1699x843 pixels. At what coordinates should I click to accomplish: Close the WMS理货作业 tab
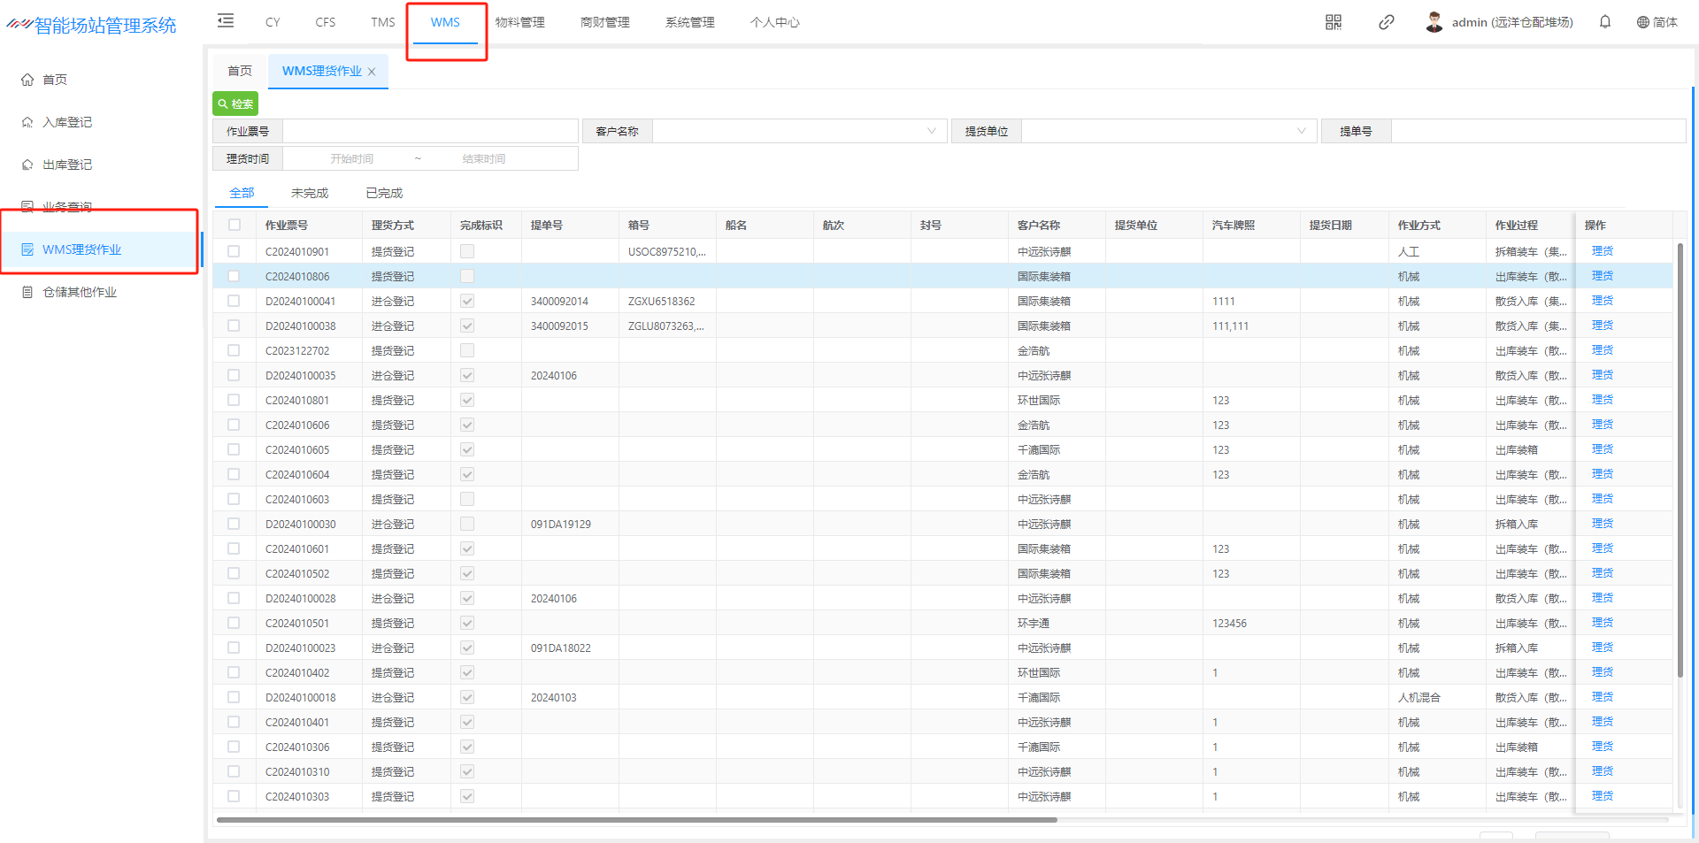point(373,72)
